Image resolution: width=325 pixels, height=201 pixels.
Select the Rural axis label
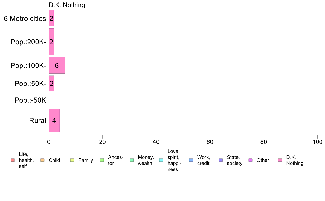coord(37,120)
